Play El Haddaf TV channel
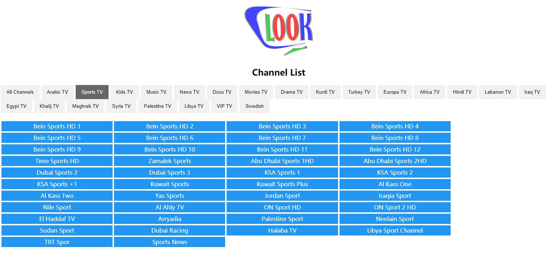Screen dimensions: 548x255 point(57,219)
